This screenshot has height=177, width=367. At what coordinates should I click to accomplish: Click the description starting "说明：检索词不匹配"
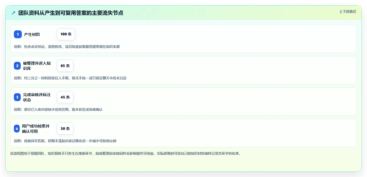click(65, 141)
